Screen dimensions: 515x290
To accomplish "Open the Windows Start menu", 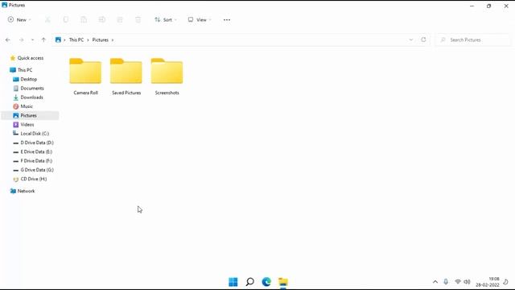I will pyautogui.click(x=233, y=282).
